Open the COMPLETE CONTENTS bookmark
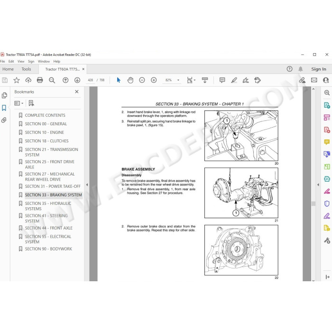Viewport: 332px width, 332px height. click(45, 115)
